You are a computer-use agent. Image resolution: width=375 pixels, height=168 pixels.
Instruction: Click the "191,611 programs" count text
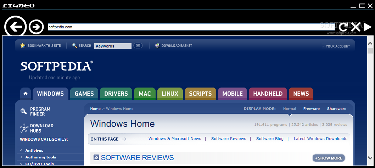271,125
